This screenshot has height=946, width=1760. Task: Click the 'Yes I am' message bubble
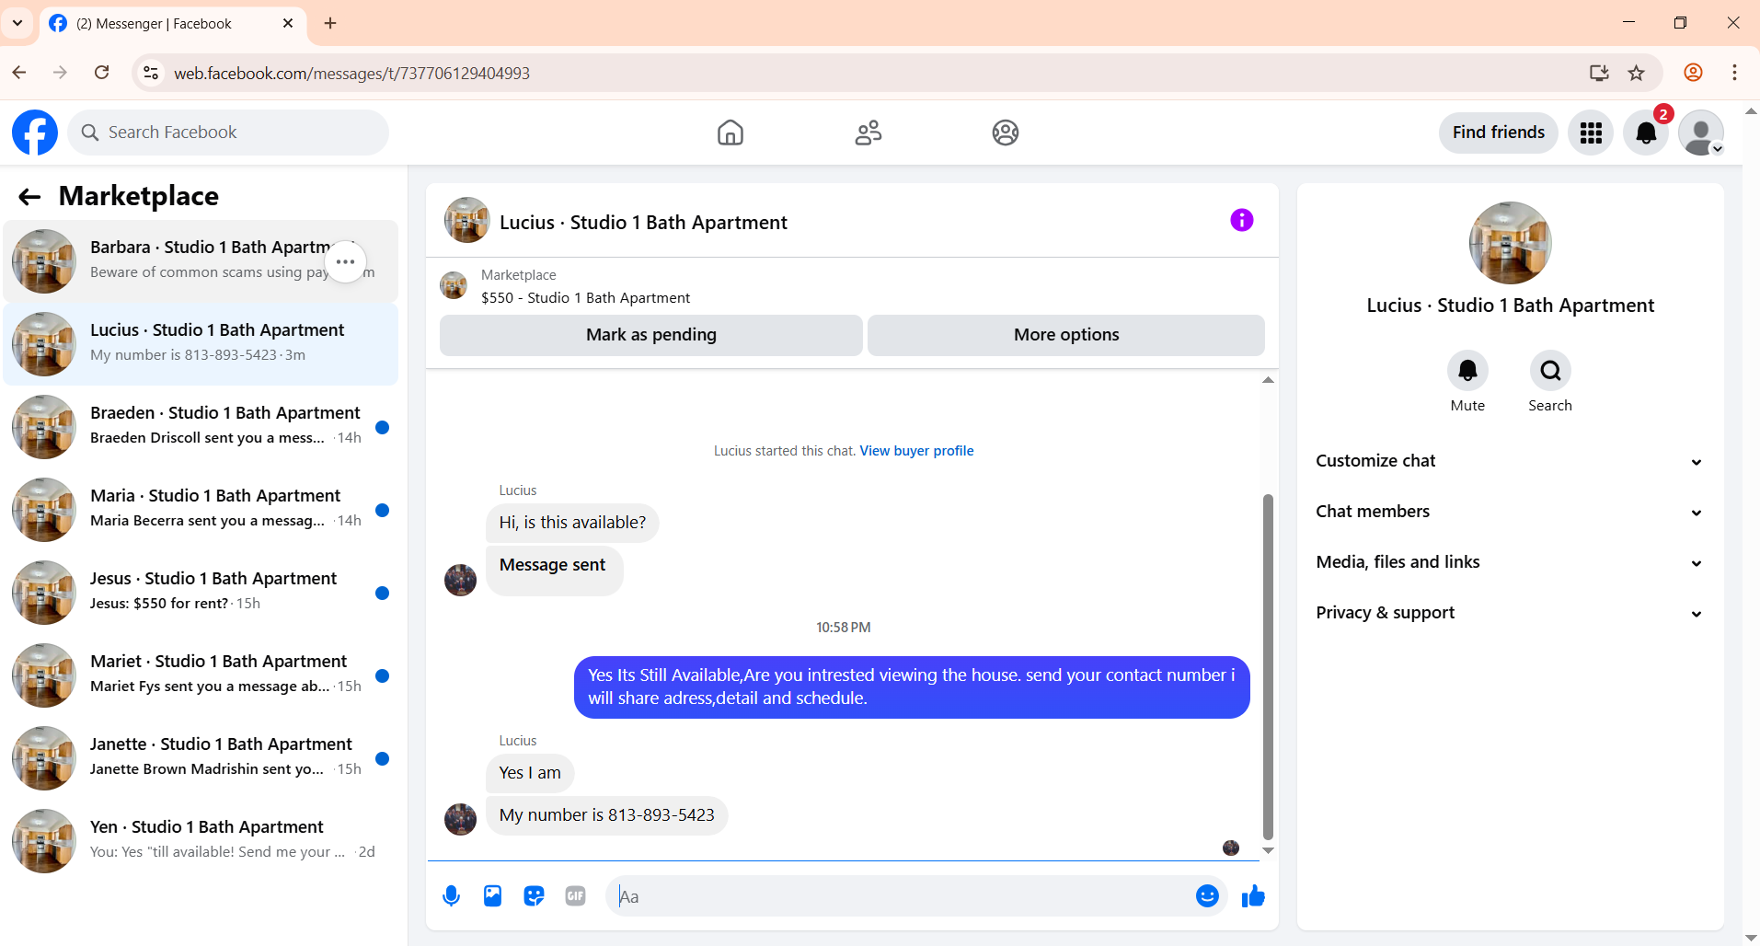[530, 773]
